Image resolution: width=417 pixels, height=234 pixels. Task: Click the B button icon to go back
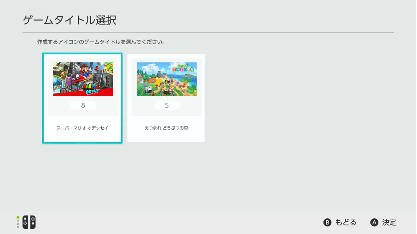[x=327, y=223]
